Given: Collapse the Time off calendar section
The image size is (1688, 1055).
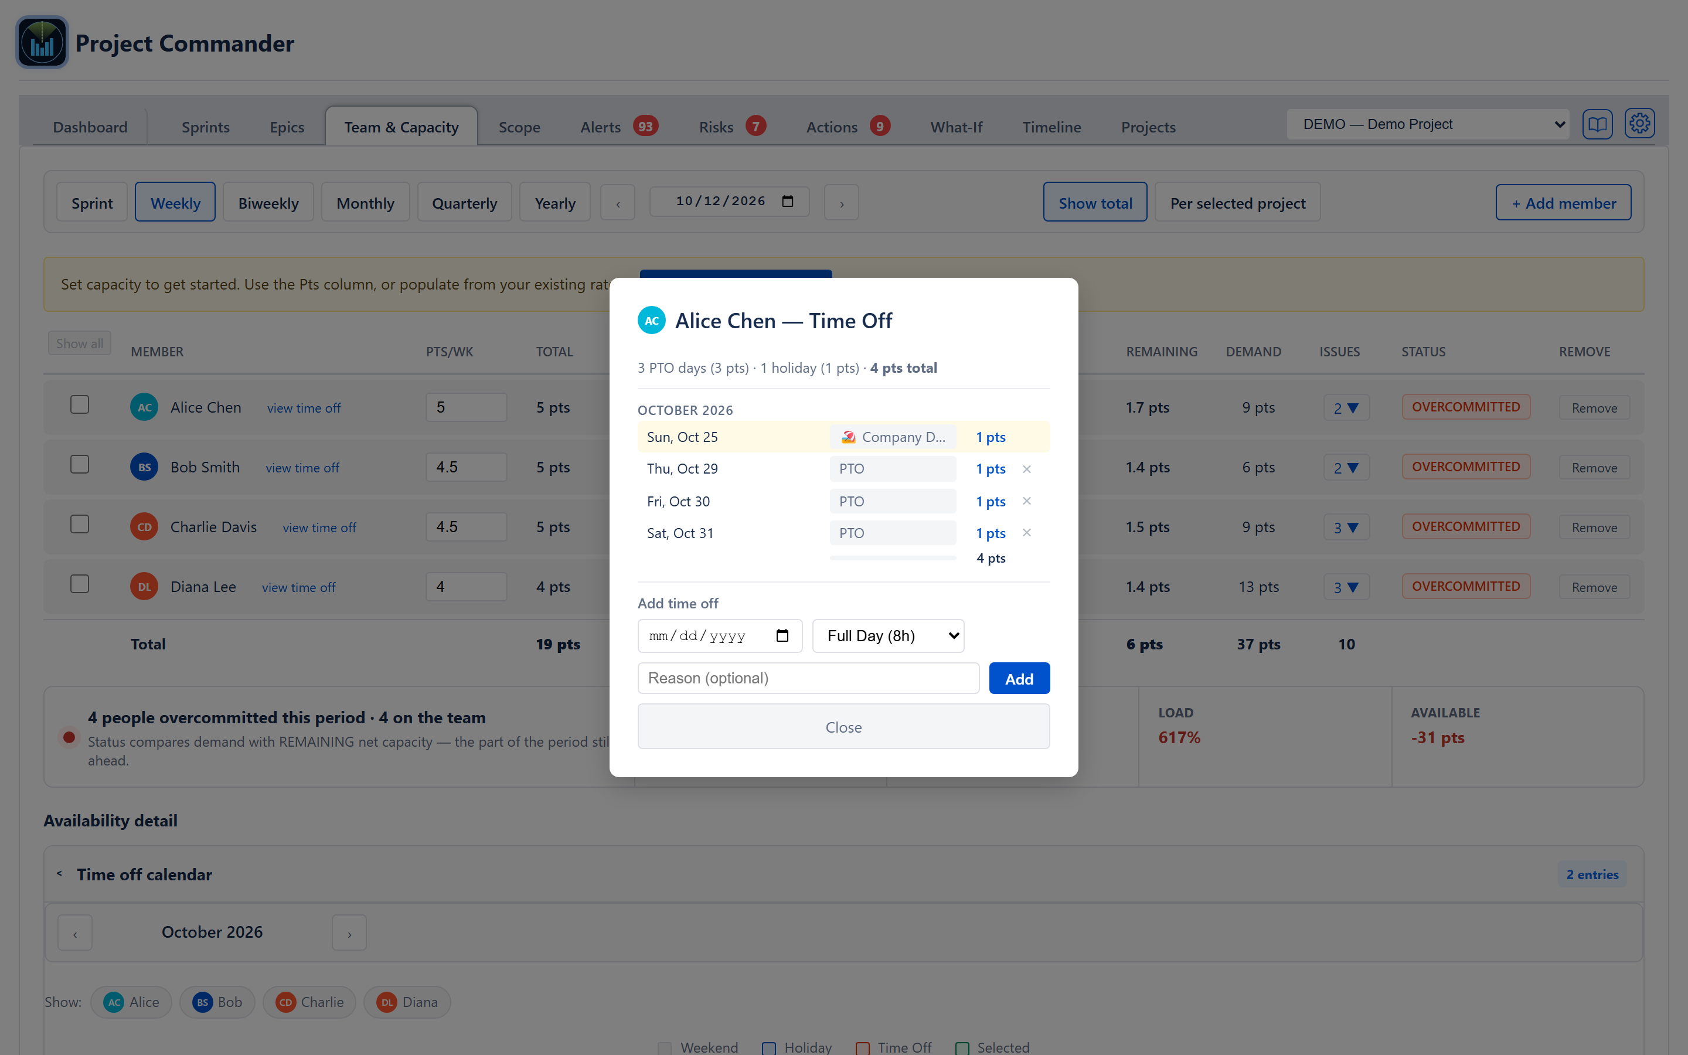Looking at the screenshot, I should click(x=60, y=873).
